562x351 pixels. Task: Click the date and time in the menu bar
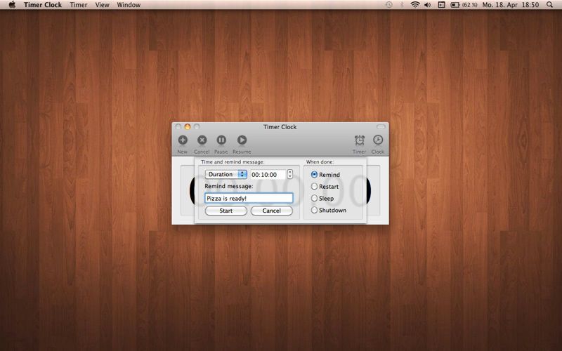[511, 5]
